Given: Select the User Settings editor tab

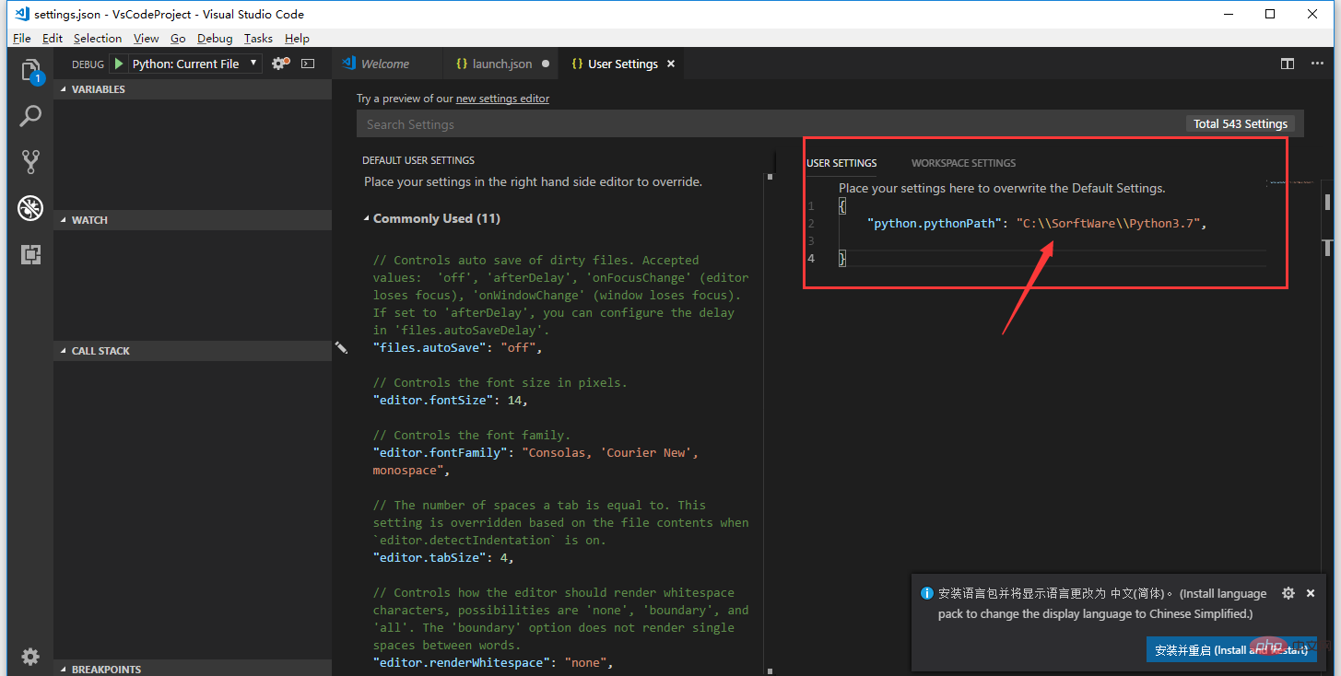Looking at the screenshot, I should click(622, 64).
